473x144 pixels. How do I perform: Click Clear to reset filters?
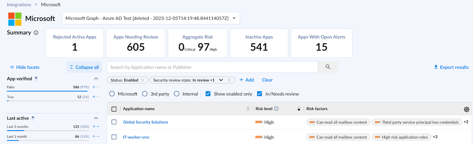point(267,80)
